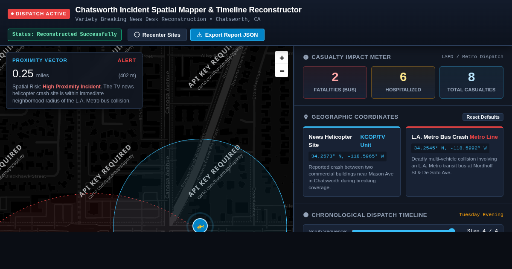Click the High Proximity Incident text
This screenshot has width=512, height=269.
[72, 87]
